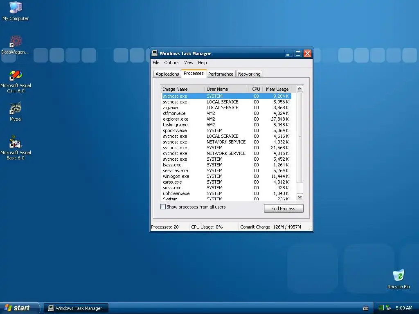Screen dimensions: 419x314
Task: Sort by the CPU column header
Action: pos(255,89)
